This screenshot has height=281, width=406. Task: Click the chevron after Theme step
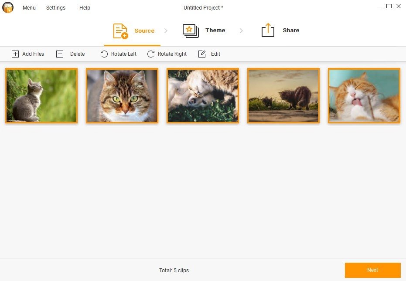[x=241, y=31]
